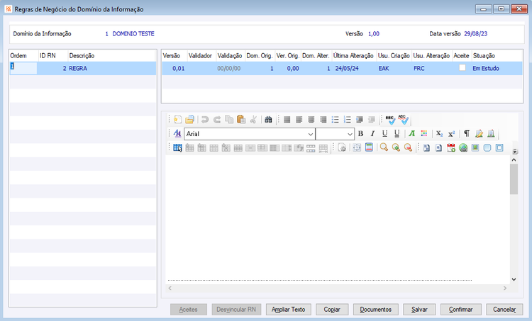This screenshot has width=532, height=321.
Task: Click the zoom in magnifier icon
Action: click(x=396, y=147)
